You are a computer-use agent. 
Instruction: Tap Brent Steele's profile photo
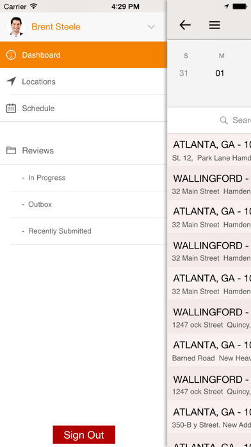click(16, 27)
